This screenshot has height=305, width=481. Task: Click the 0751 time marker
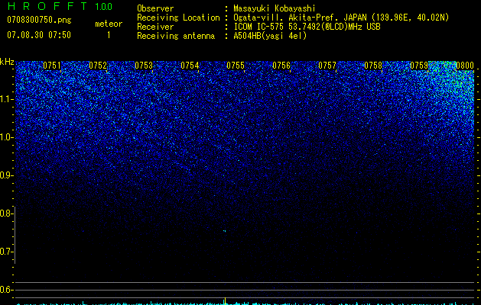[51, 66]
